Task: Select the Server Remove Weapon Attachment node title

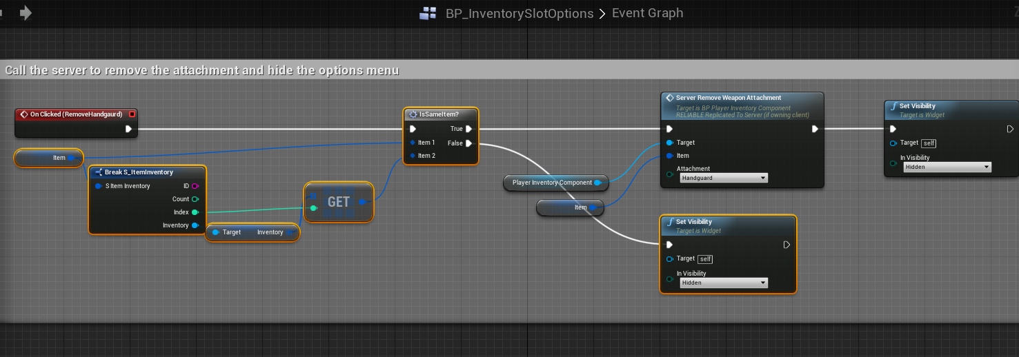Action: [729, 98]
